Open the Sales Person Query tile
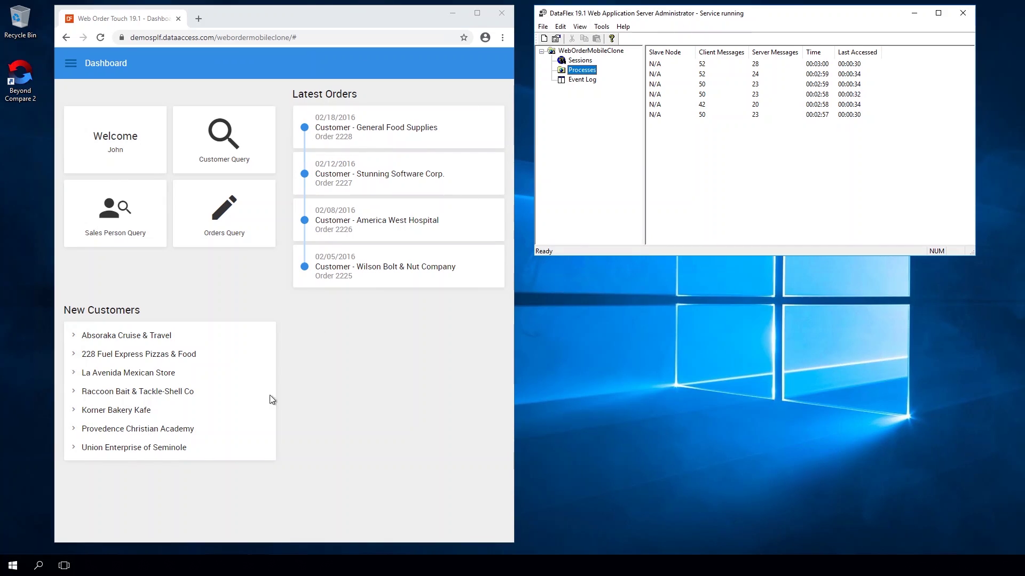Screen dimensions: 1025x576 [115, 213]
